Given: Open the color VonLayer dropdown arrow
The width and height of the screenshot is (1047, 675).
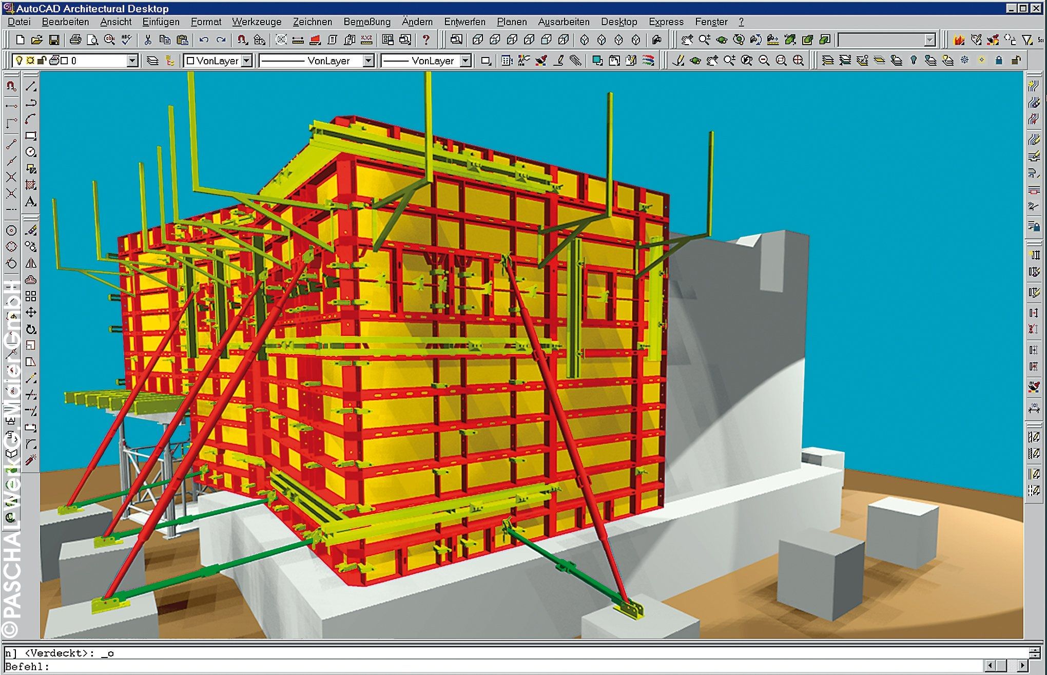Looking at the screenshot, I should [x=247, y=61].
